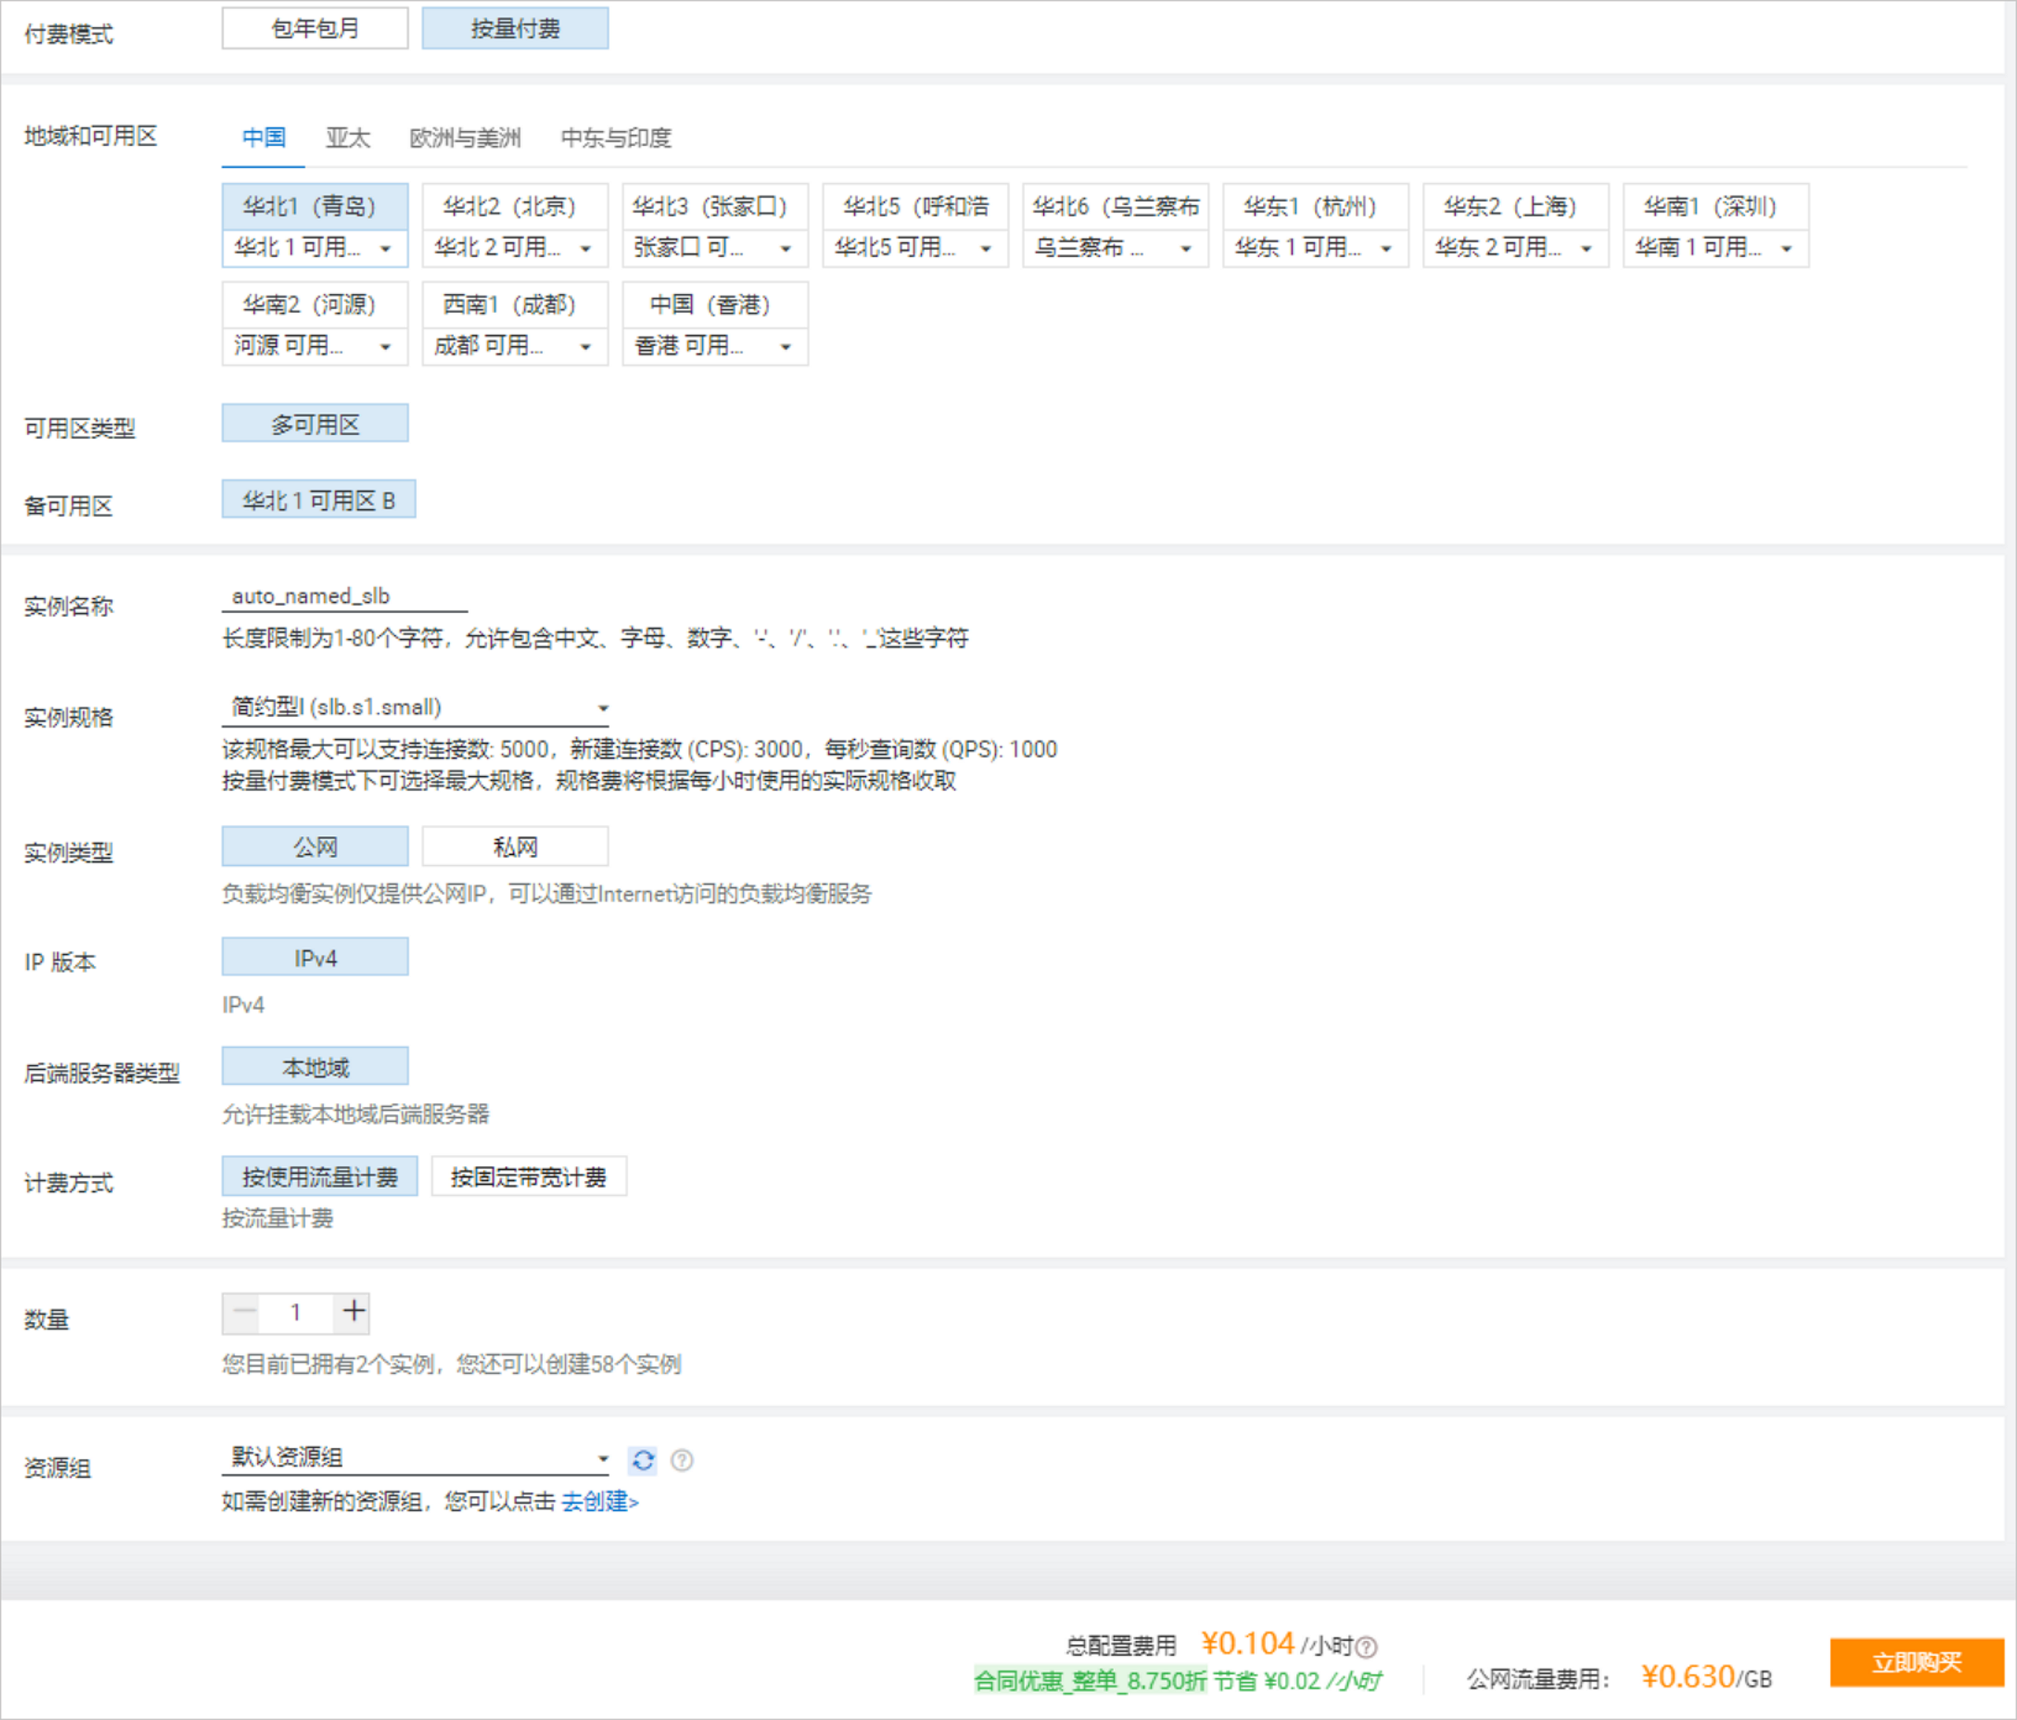
Task: Open 华北2 可用区 zone dropdown
Action: (x=514, y=248)
